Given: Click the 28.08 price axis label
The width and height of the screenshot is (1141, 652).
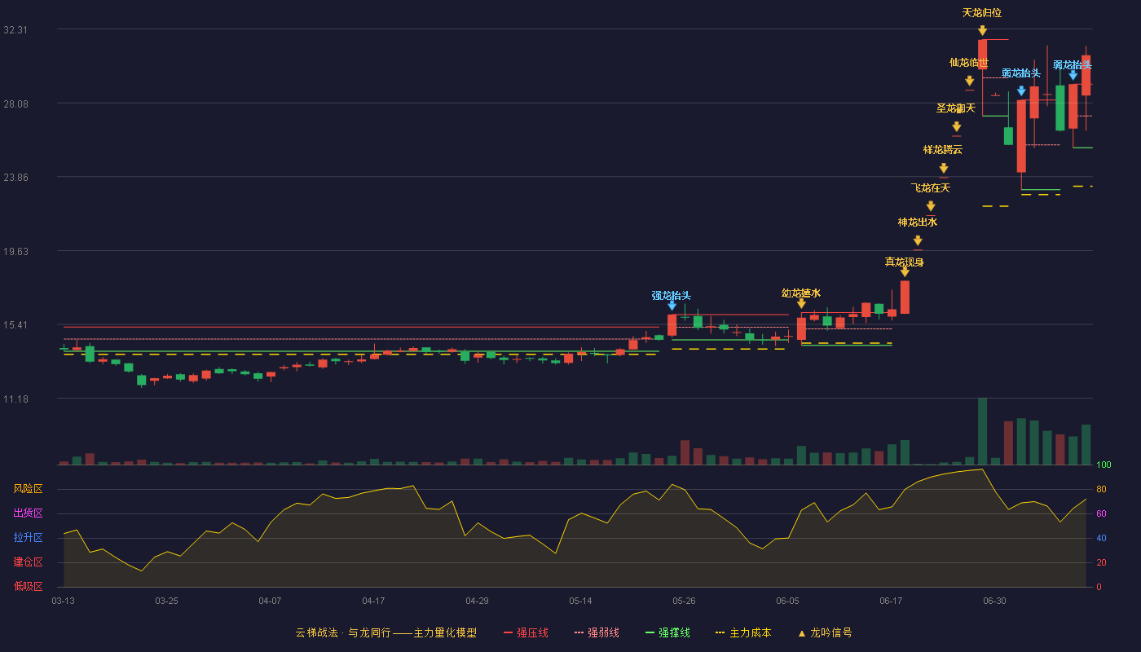Looking at the screenshot, I should point(15,104).
